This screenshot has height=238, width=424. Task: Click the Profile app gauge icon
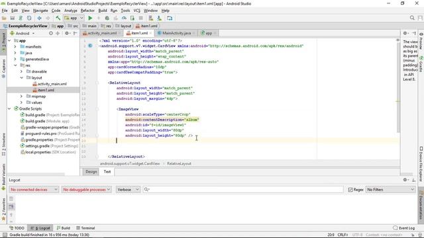point(124,18)
